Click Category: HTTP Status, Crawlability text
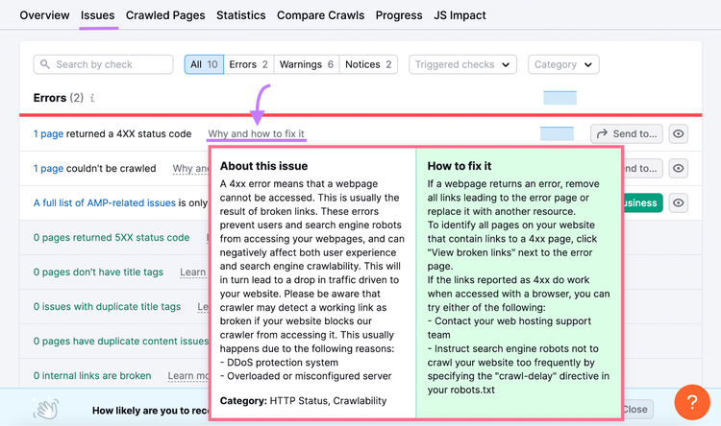 tap(303, 401)
